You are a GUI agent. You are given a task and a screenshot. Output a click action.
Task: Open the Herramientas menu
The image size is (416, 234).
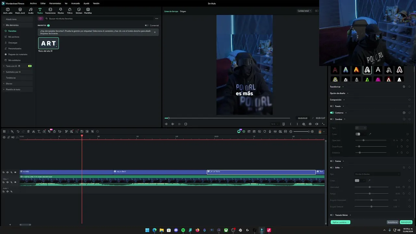click(x=55, y=3)
